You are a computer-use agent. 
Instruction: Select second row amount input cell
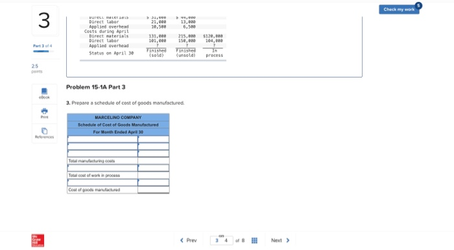(154, 146)
